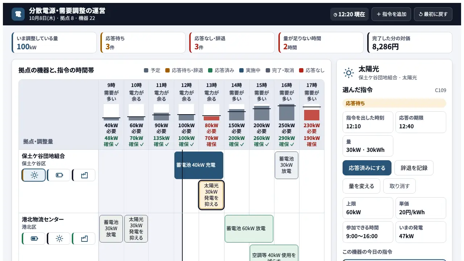Select the factory device icon under 保土ケ谷団地組合
This screenshot has height=261, width=464.
[84, 175]
